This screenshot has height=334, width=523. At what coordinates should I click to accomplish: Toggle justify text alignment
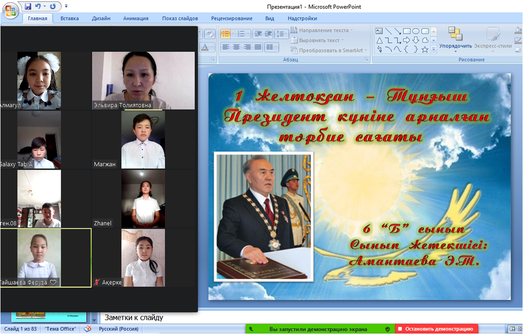(258, 47)
